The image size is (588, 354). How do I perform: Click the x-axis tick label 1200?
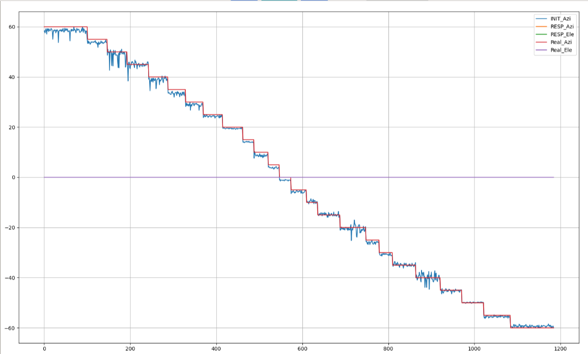560,349
